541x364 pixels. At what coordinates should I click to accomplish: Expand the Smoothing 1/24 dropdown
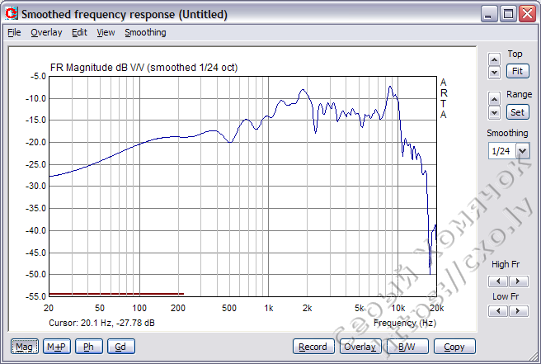522,151
